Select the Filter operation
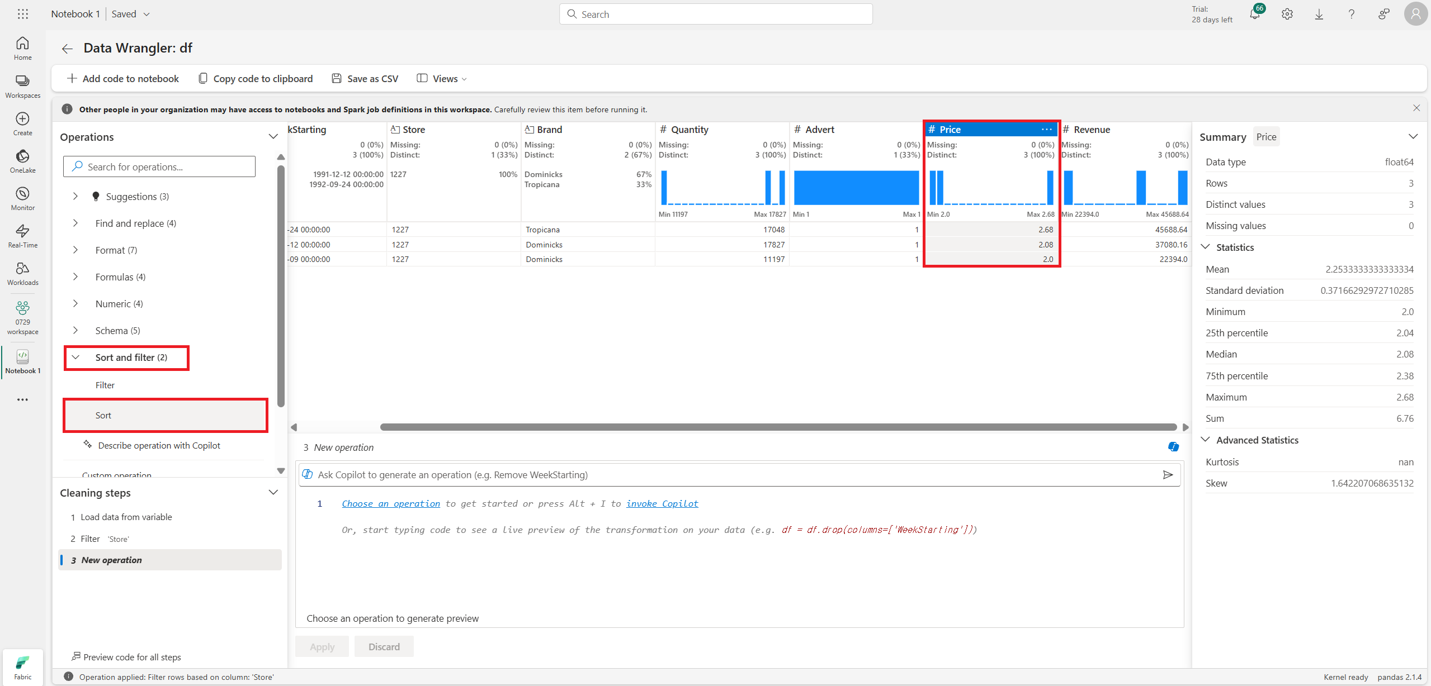Image resolution: width=1431 pixels, height=686 pixels. 105,385
